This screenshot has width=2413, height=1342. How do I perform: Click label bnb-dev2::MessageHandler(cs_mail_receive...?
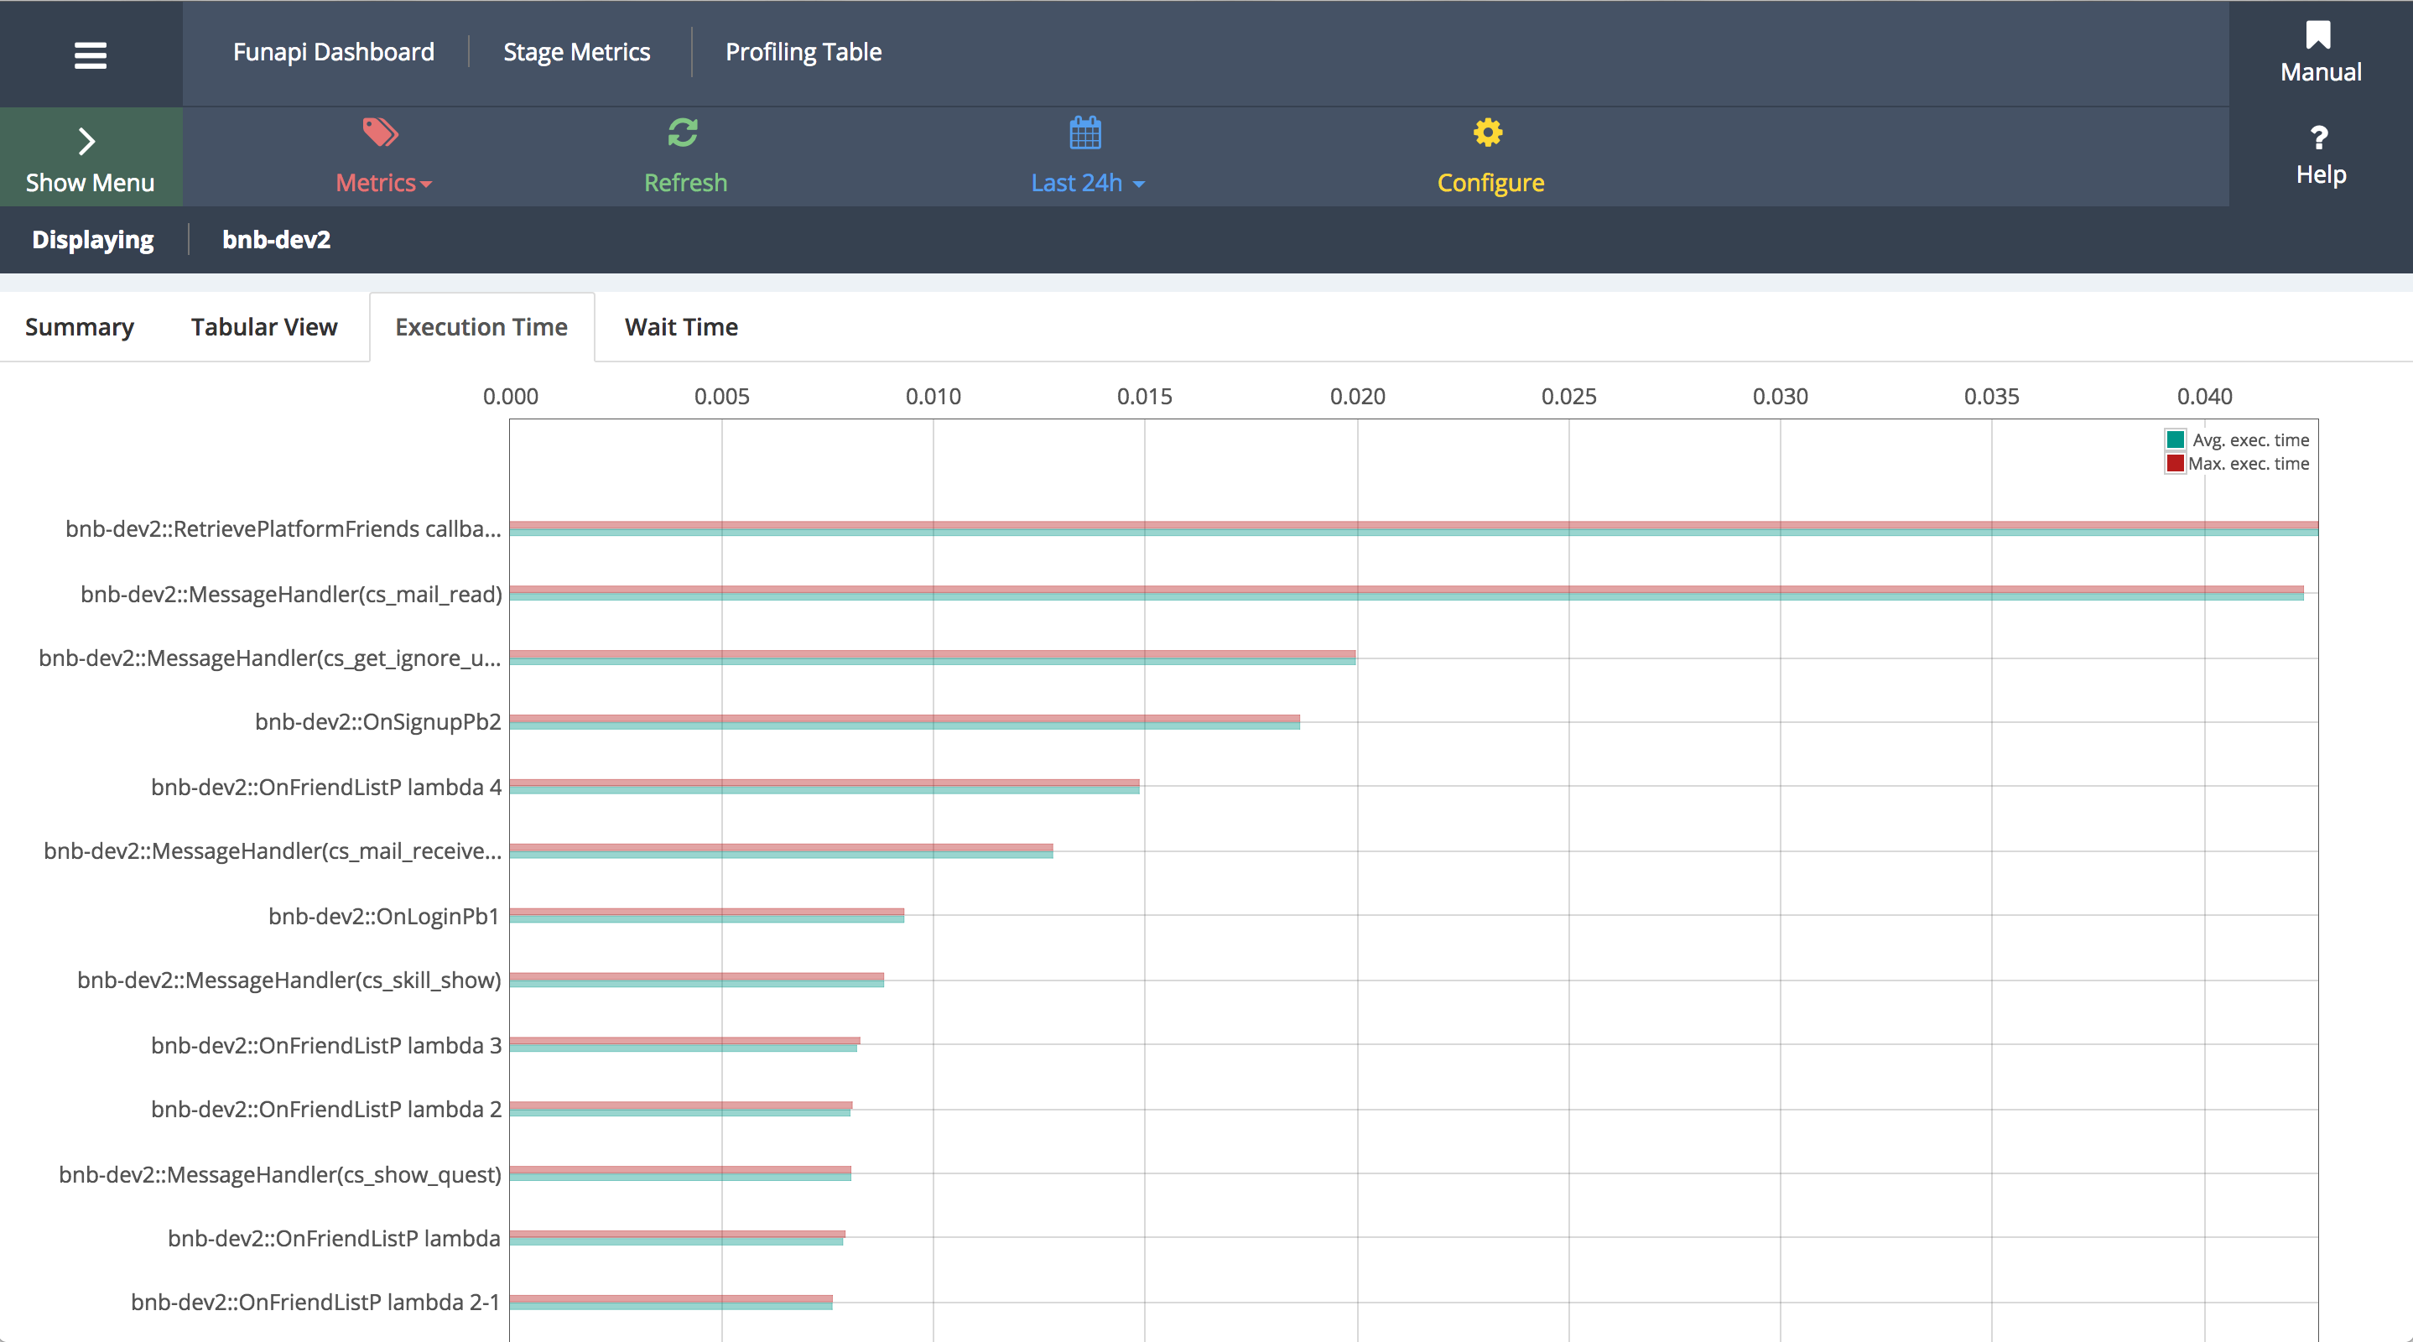pos(273,851)
